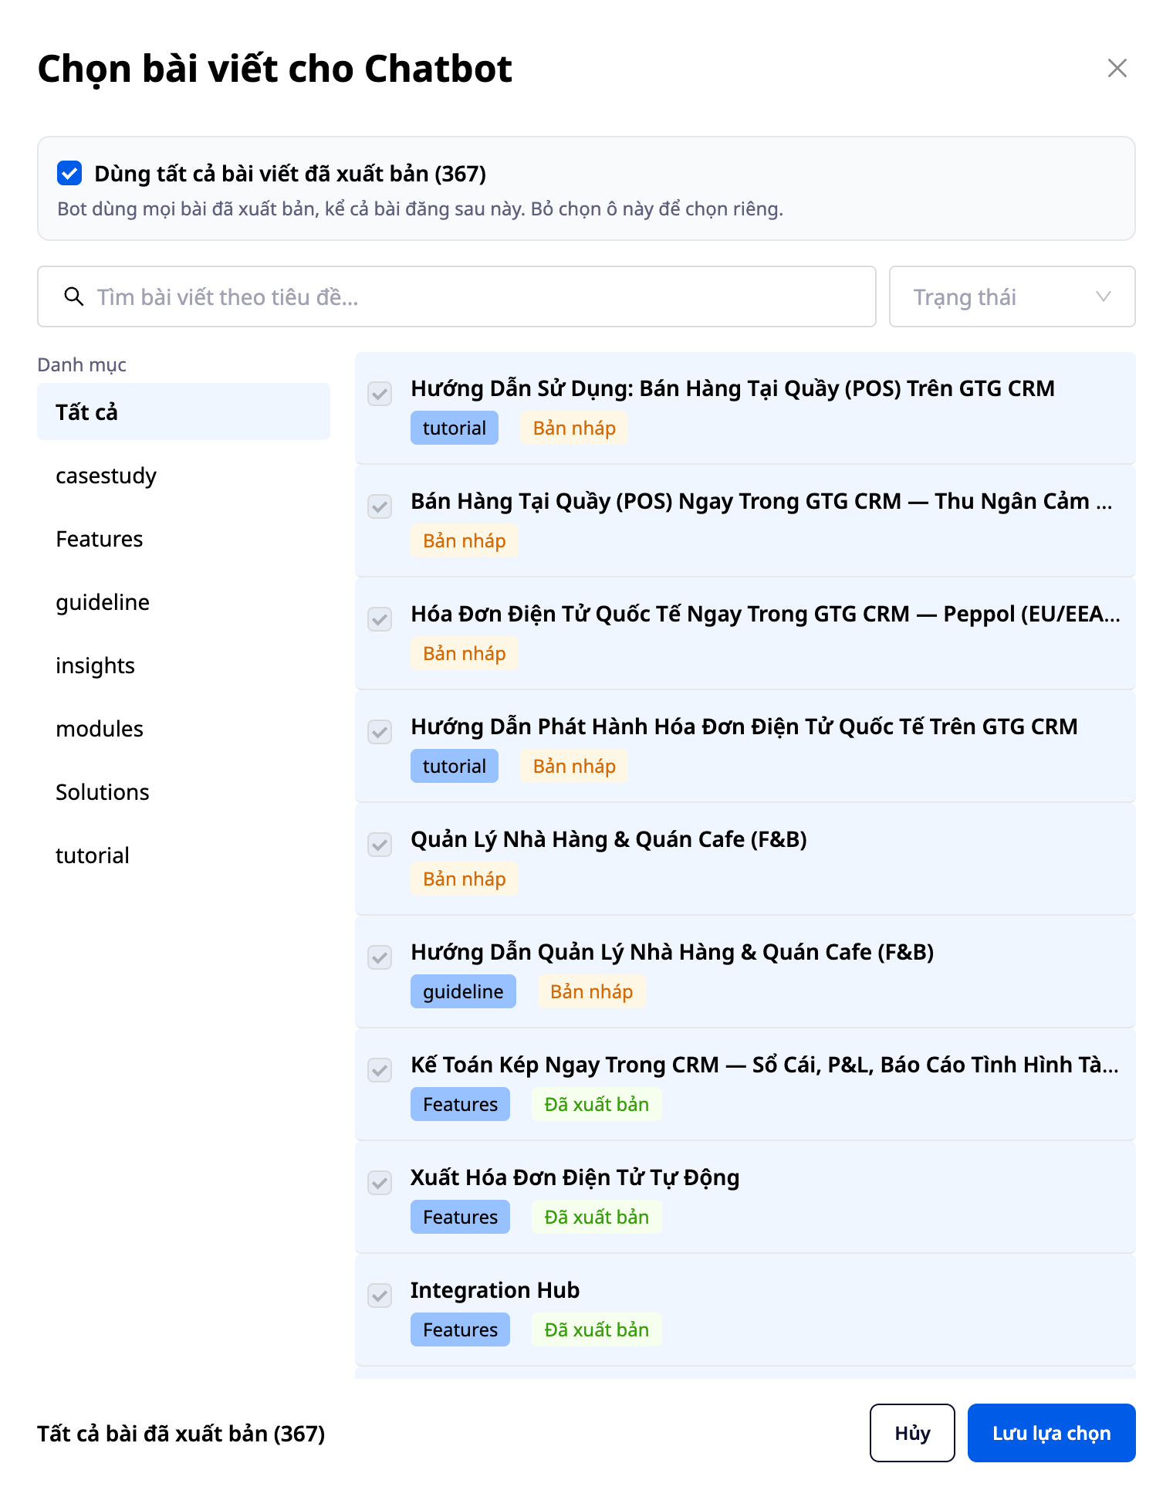Toggle checkbox for Hướng Dẫn Quản Lý Nhà Hàng
This screenshot has height=1487, width=1173.
pos(380,957)
